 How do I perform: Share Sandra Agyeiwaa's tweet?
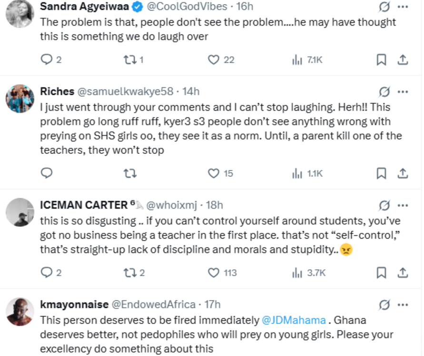coord(403,60)
